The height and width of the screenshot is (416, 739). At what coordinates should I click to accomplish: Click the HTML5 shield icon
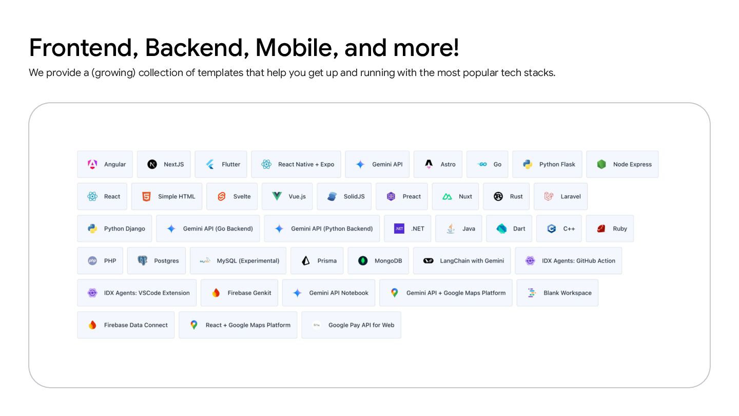click(x=147, y=196)
